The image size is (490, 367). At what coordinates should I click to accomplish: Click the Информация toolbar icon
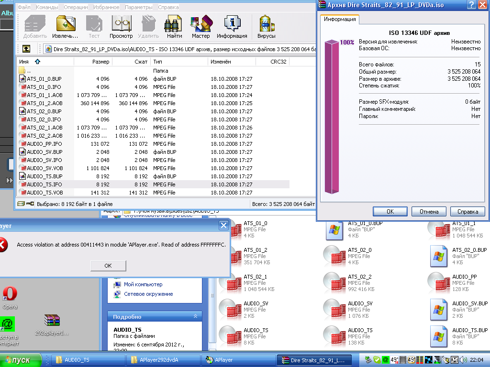point(232,27)
